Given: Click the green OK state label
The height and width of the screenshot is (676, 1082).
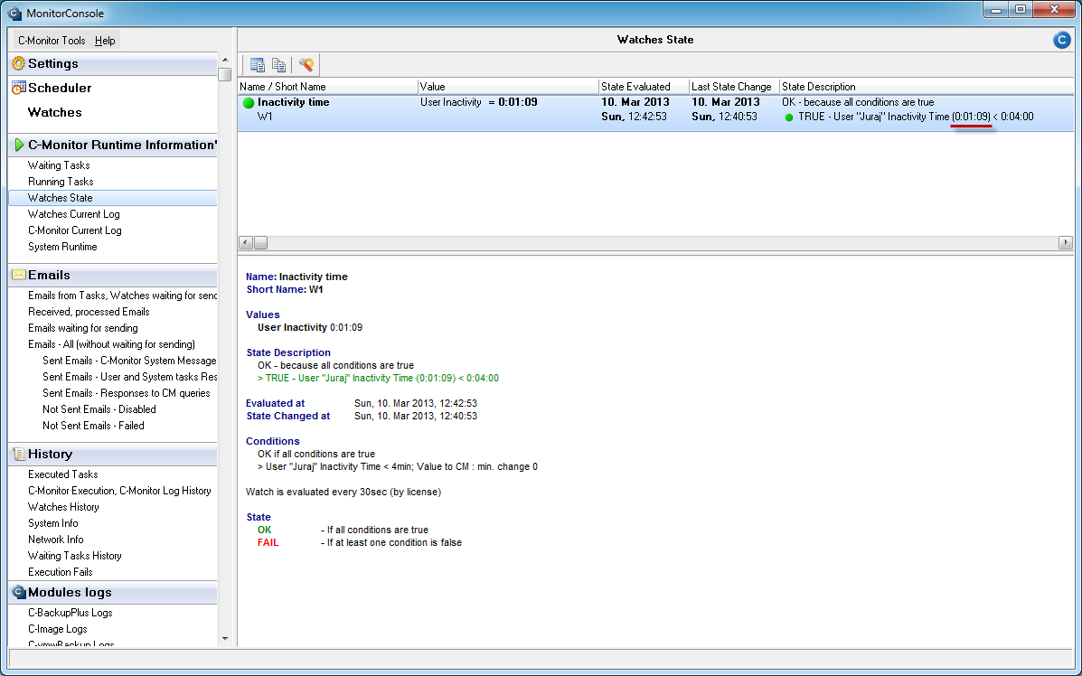Looking at the screenshot, I should tap(264, 530).
